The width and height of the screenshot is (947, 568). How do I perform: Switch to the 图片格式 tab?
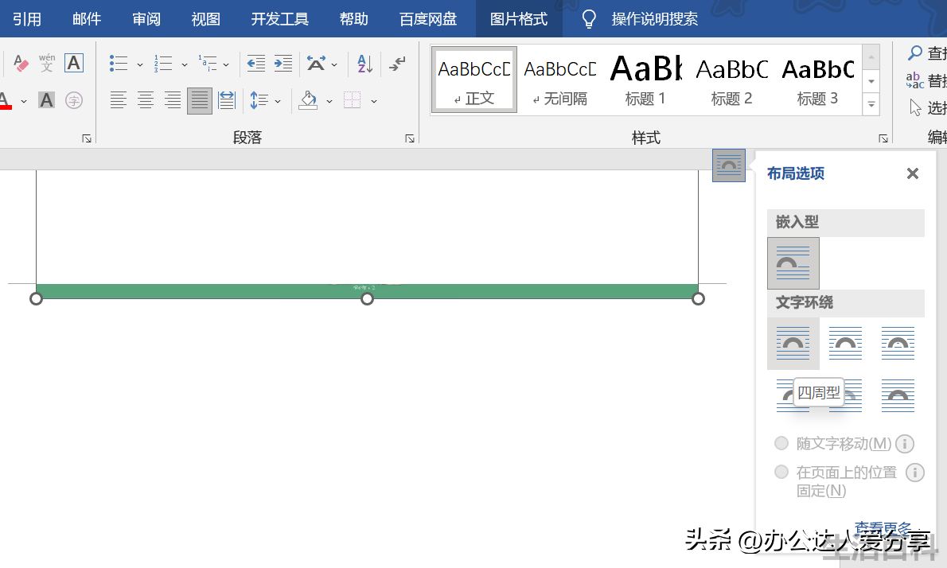pyautogui.click(x=519, y=19)
